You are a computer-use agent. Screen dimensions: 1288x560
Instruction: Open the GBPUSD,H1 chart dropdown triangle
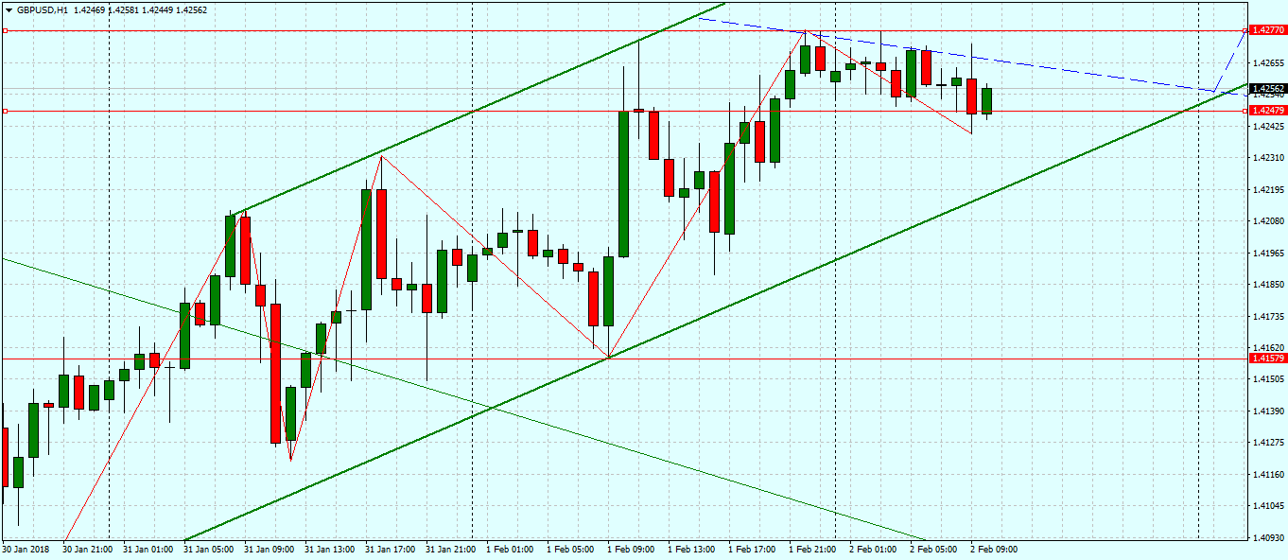(9, 9)
